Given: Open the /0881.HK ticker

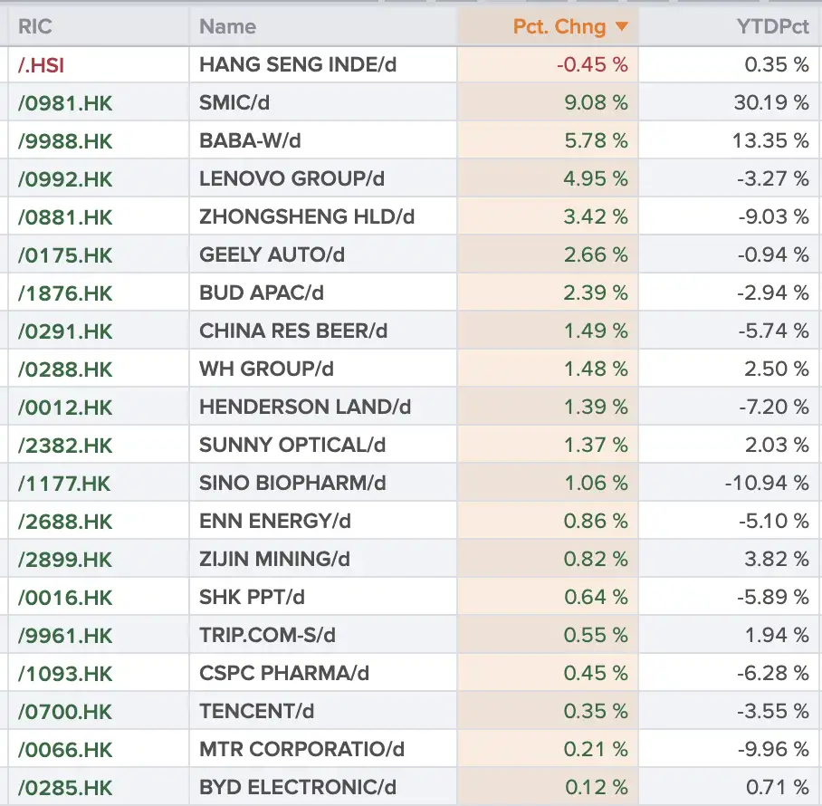Looking at the screenshot, I should [x=65, y=217].
